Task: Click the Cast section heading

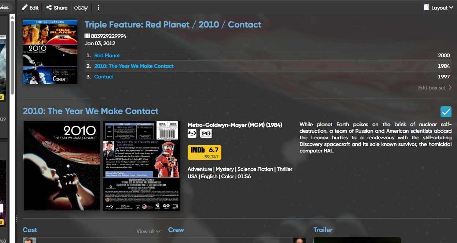Action: click(x=30, y=230)
